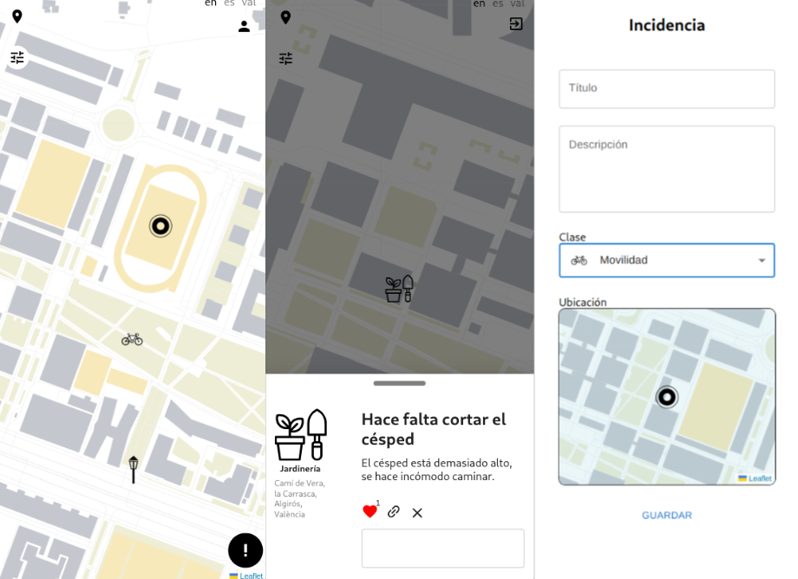Click the logout icon on the dimmed map
The image size is (798, 579).
(x=516, y=24)
